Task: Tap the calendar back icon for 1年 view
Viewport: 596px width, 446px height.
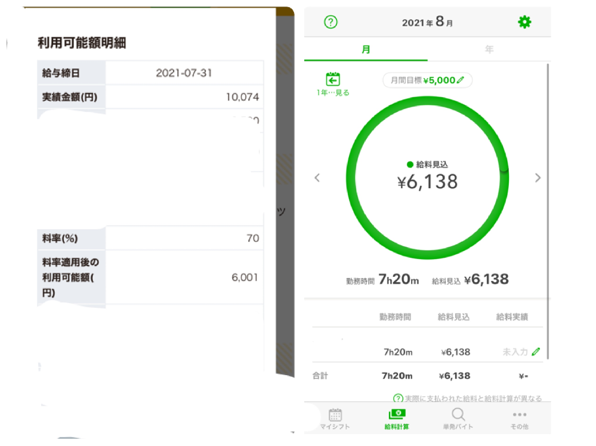Action: pos(332,79)
